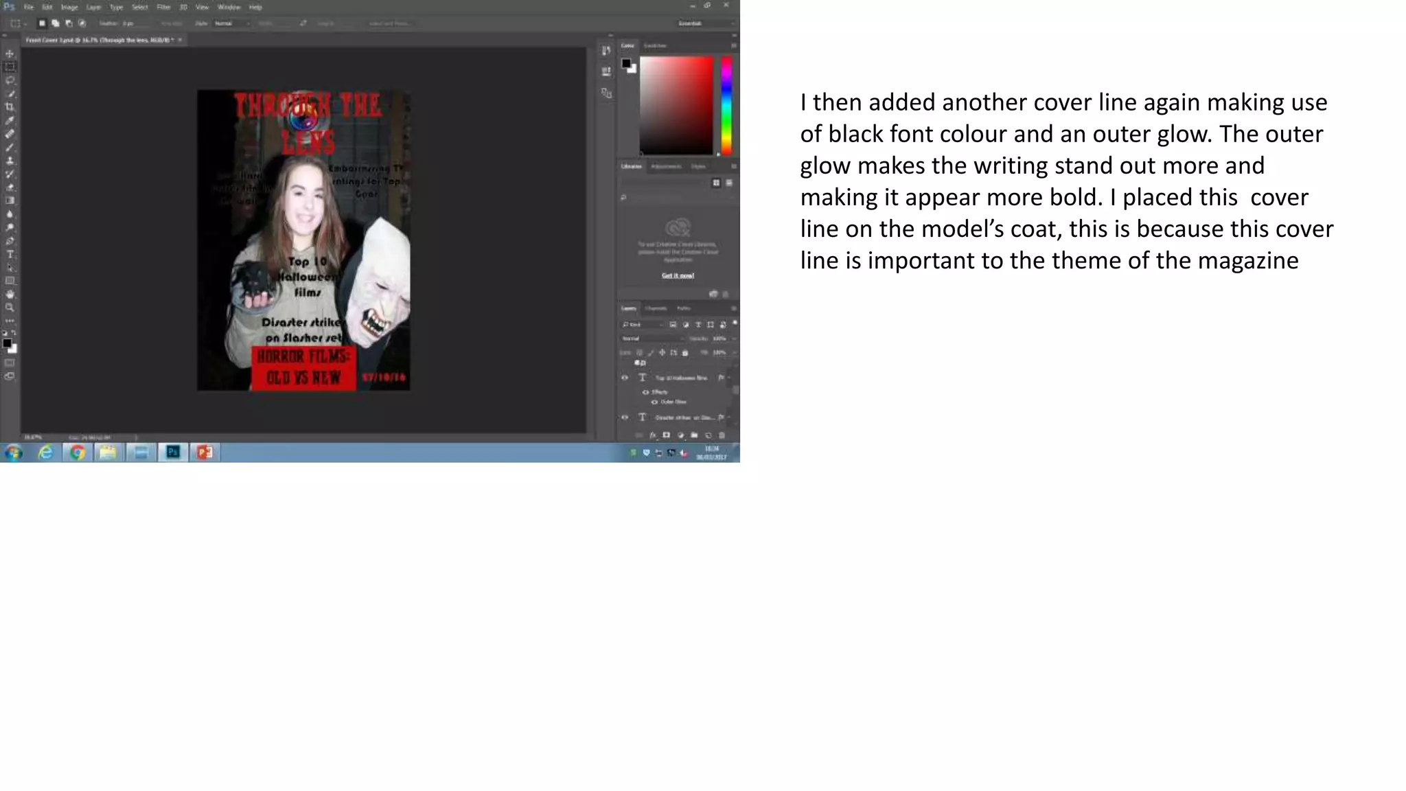The width and height of the screenshot is (1406, 791).
Task: Open the Image menu
Action: click(x=69, y=7)
